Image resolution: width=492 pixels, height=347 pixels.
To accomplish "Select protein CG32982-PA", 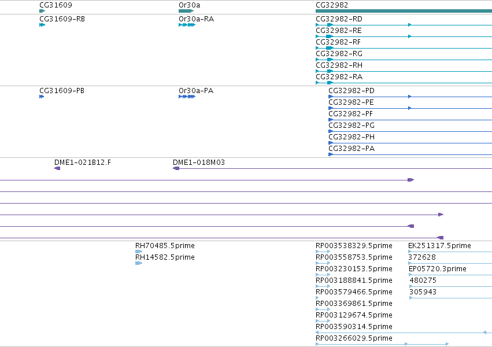I will [352, 149].
